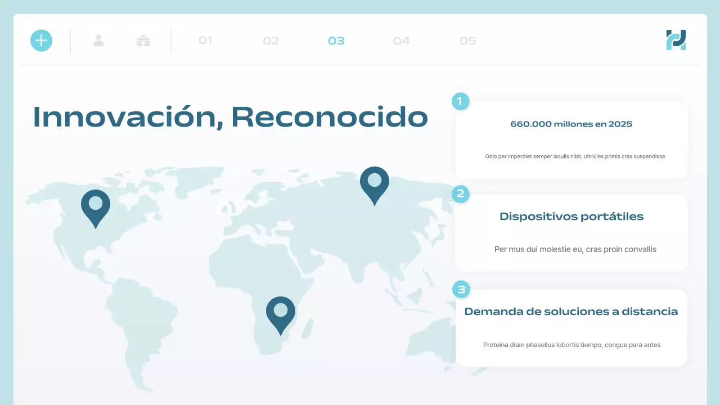This screenshot has height=405, width=720.
Task: Click the '660.000 millones en 2025' heading
Action: coord(571,124)
